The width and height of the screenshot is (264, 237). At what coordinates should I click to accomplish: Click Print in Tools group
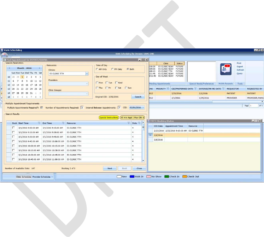[x=239, y=63]
